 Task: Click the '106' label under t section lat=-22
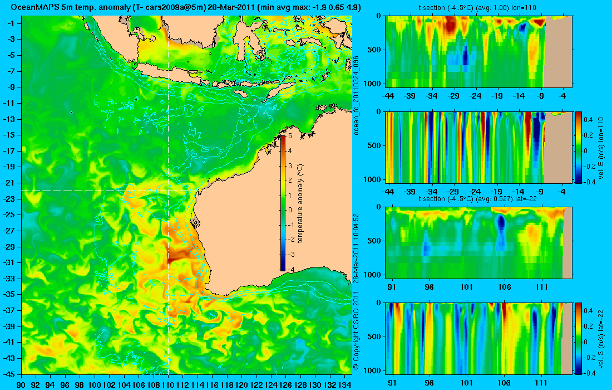pyautogui.click(x=504, y=287)
